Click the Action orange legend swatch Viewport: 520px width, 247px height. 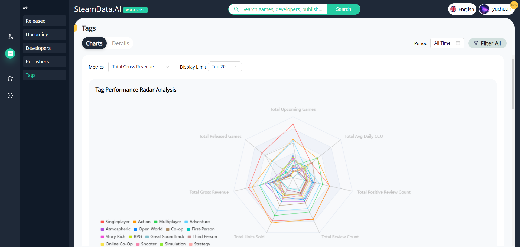point(135,222)
